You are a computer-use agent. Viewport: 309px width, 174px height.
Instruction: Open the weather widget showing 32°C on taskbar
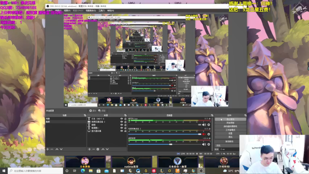click(231, 171)
